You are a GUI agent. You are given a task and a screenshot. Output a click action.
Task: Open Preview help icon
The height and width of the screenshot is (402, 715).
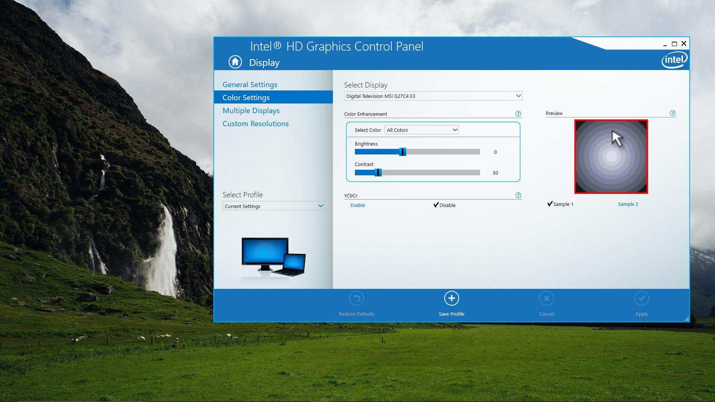point(673,114)
